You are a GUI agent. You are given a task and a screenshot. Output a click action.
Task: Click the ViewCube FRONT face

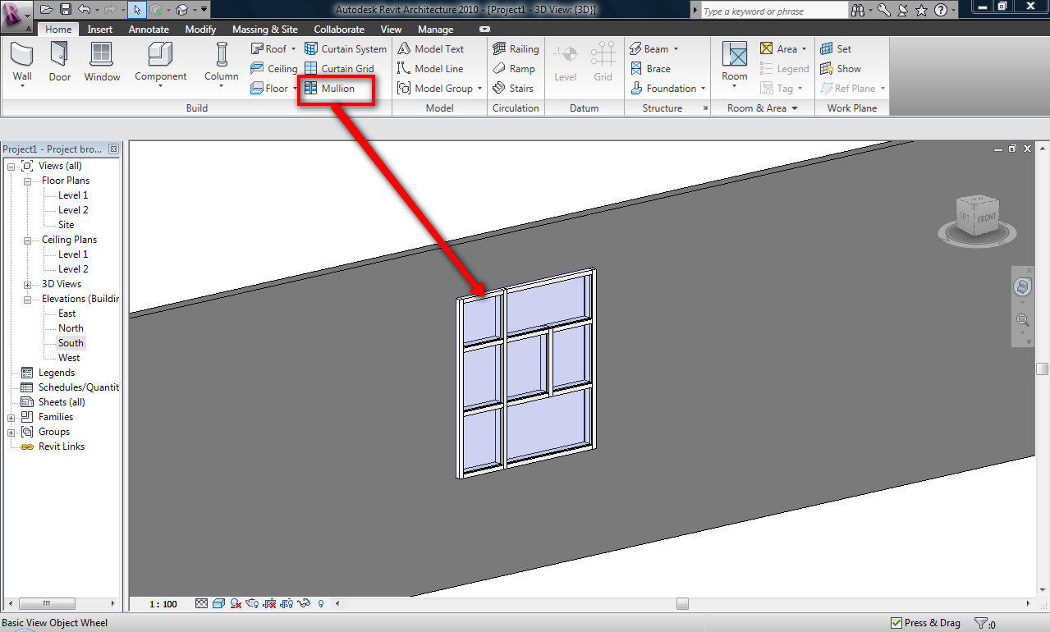[986, 218]
